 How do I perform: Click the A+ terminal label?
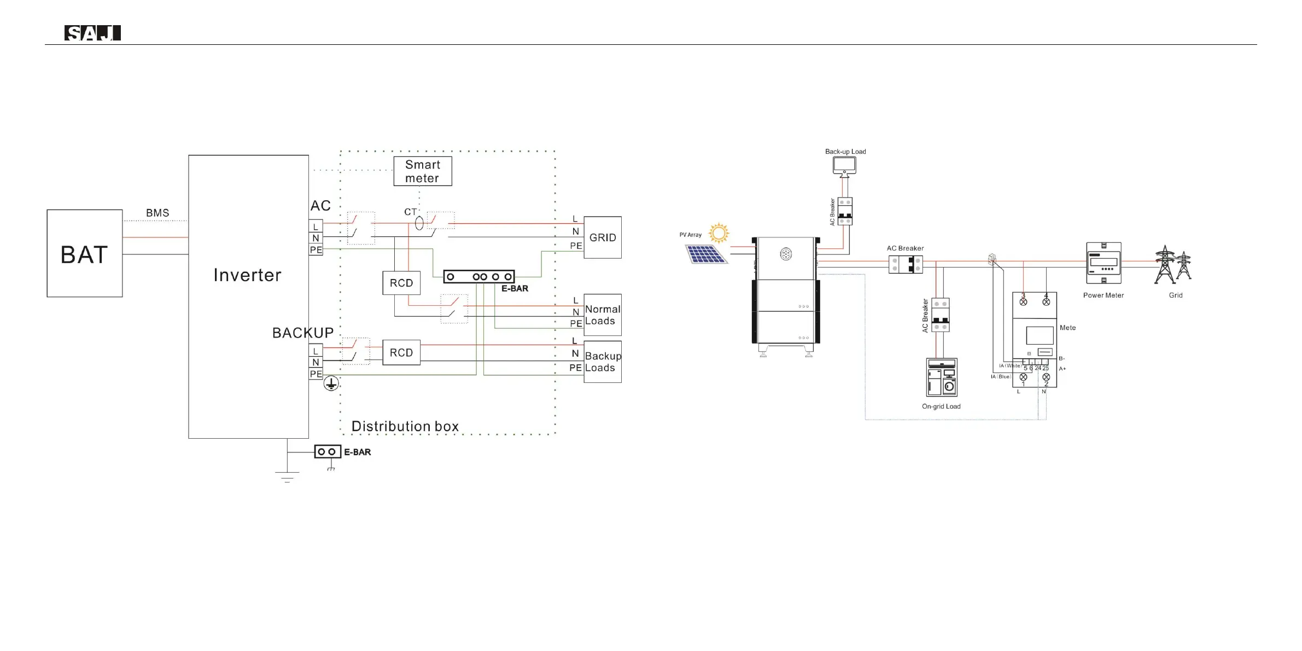tap(1062, 369)
